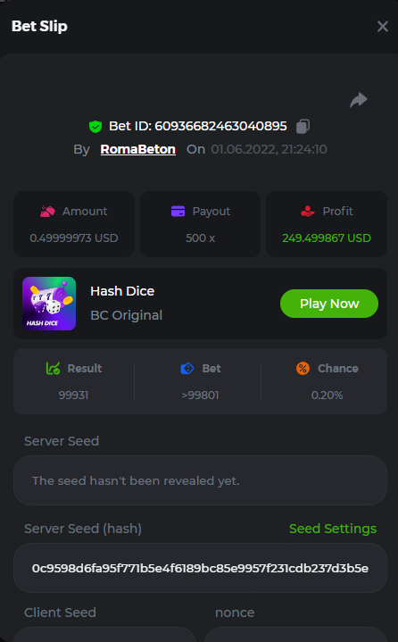
Task: Click the unrevealed Server Seed field
Action: click(201, 480)
